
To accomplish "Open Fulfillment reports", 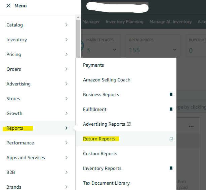I will 95,109.
